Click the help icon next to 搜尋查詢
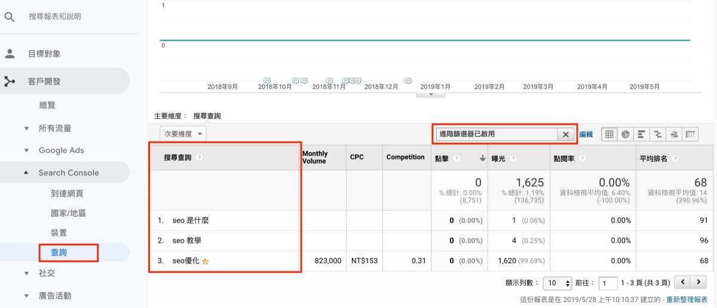 [199, 158]
